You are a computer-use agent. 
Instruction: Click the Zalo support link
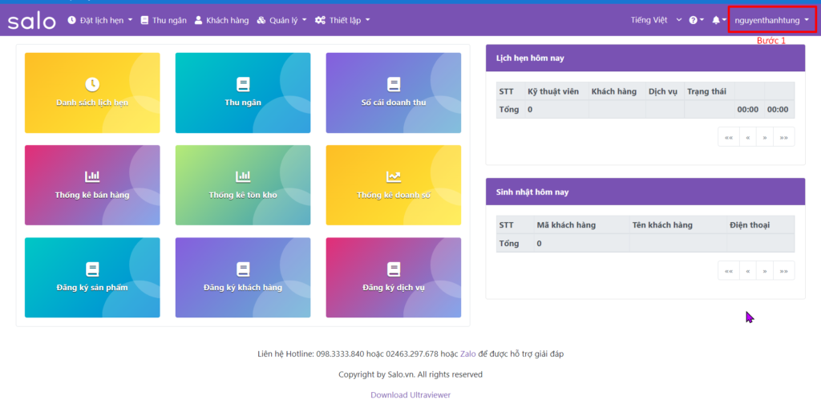click(x=468, y=353)
